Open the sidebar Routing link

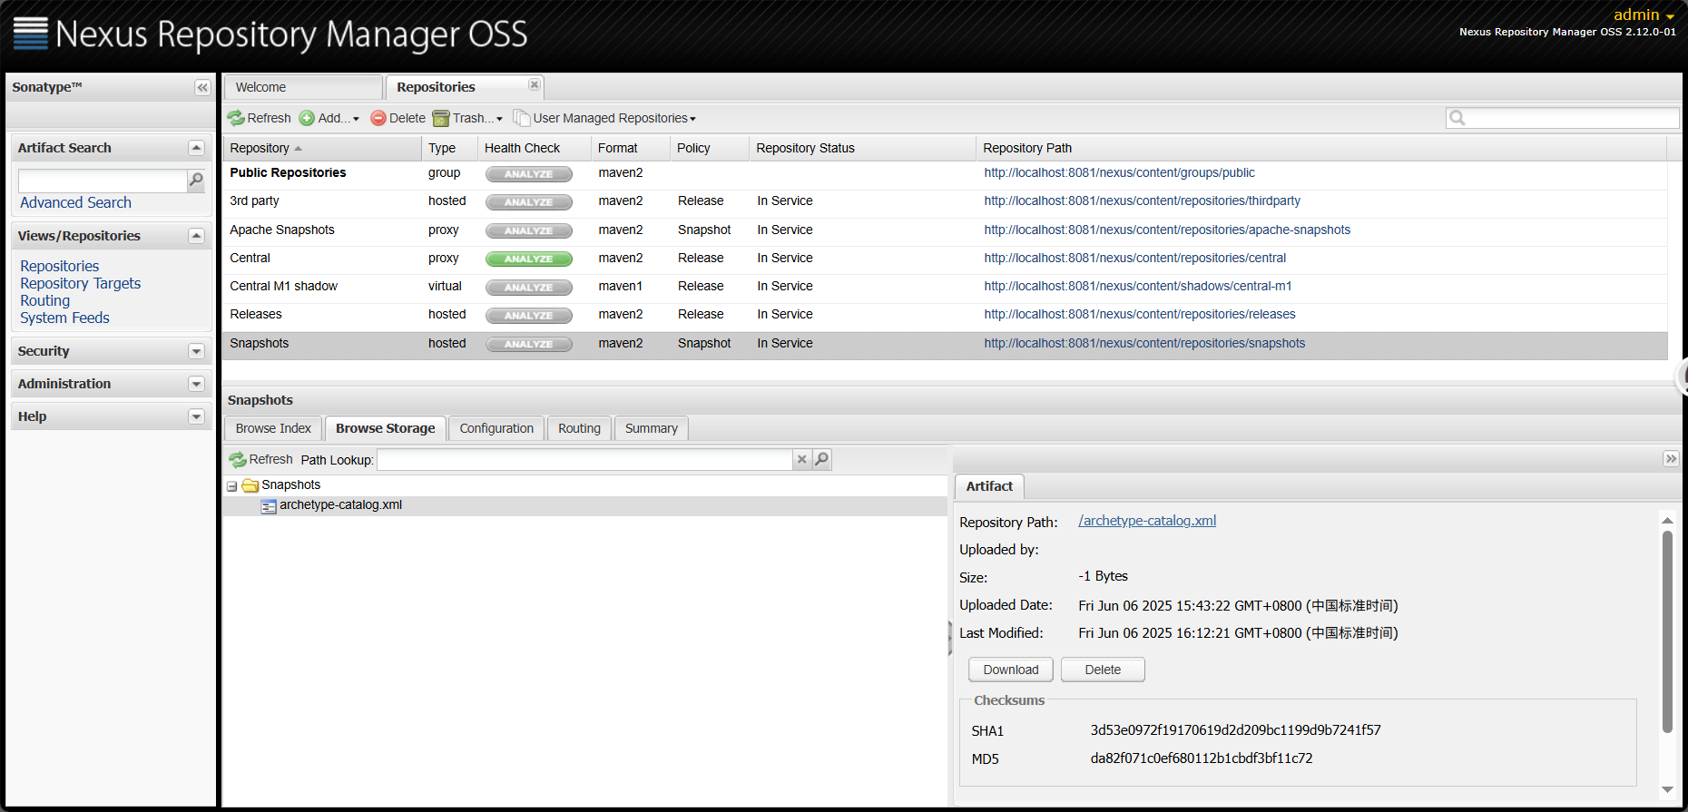pos(45,300)
